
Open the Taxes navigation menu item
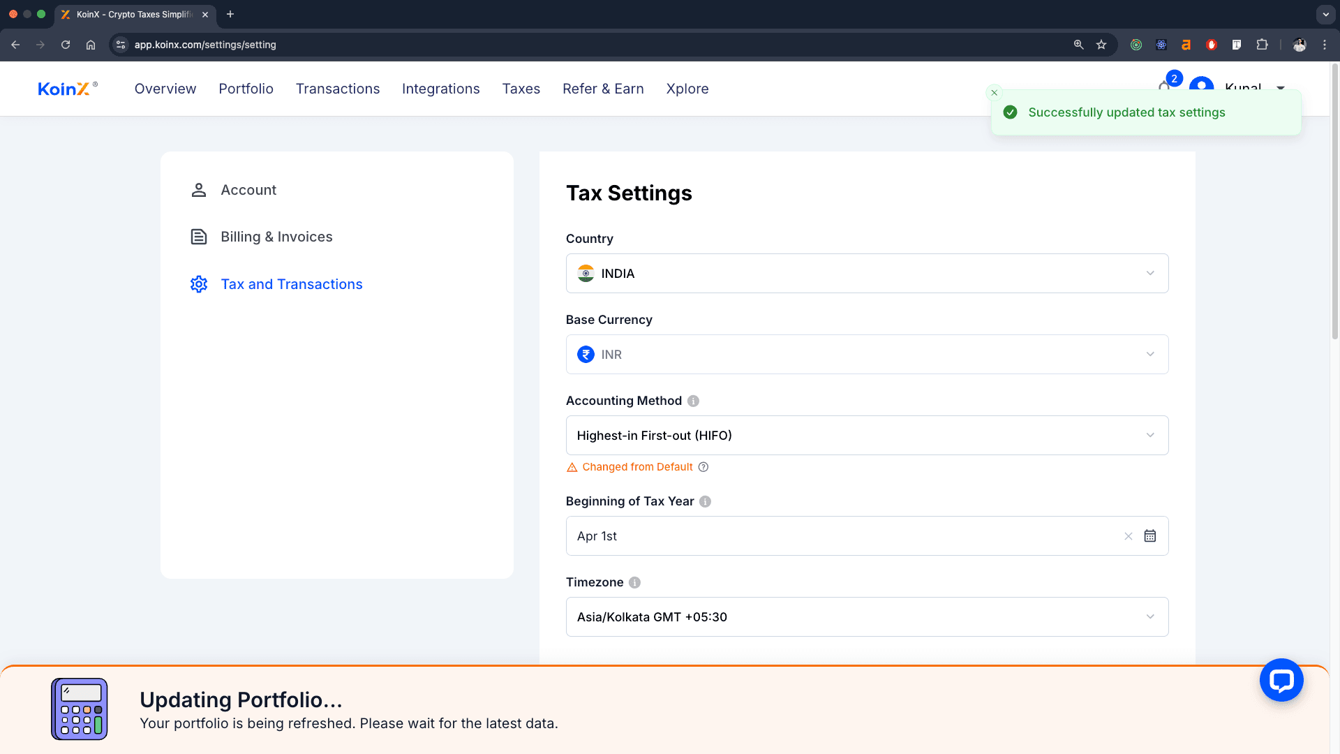coord(521,89)
